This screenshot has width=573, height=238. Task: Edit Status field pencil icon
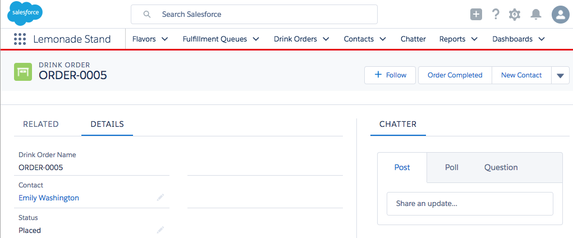coord(161,230)
